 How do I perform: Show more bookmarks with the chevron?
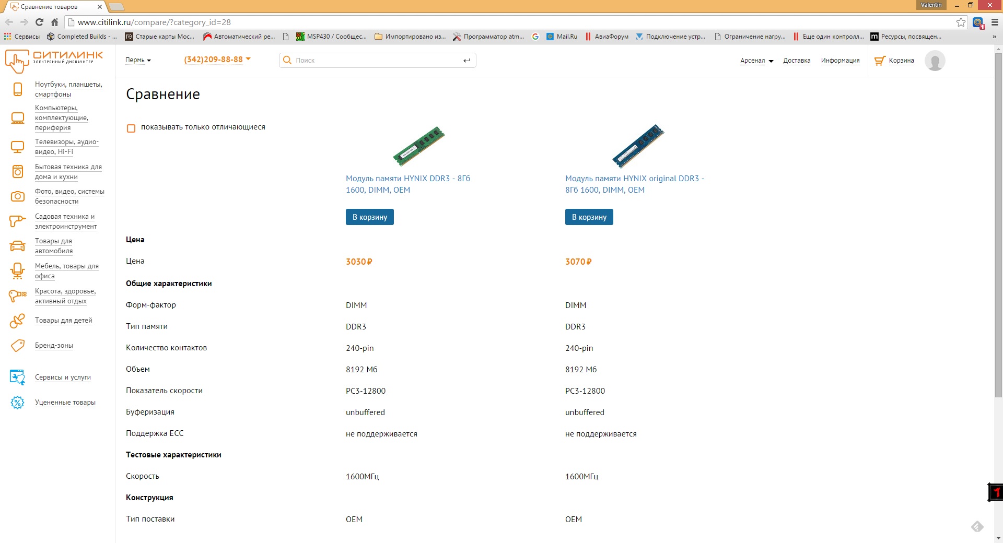(994, 37)
